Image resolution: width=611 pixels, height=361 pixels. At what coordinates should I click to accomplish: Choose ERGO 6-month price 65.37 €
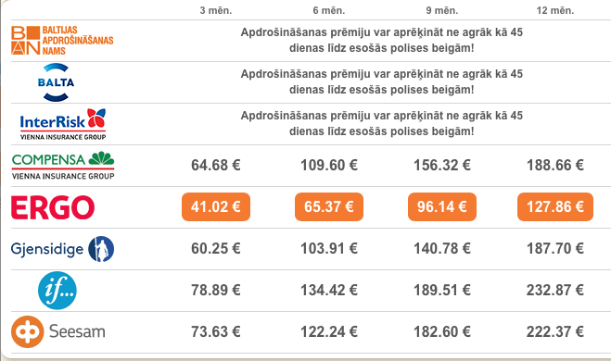click(329, 207)
